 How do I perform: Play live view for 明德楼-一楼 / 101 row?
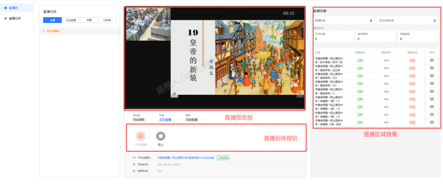coord(431,98)
